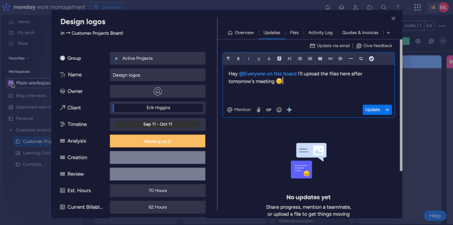Image resolution: width=453 pixels, height=225 pixels.
Task: Toggle paragraph text style in editor
Action: pos(228,59)
